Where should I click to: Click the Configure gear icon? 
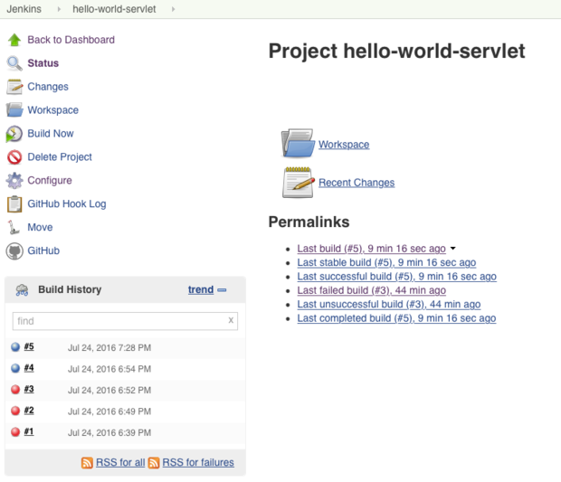(14, 181)
